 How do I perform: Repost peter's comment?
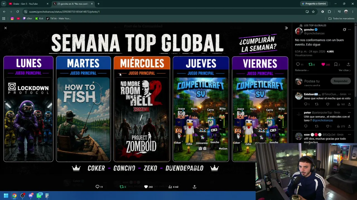(317, 126)
